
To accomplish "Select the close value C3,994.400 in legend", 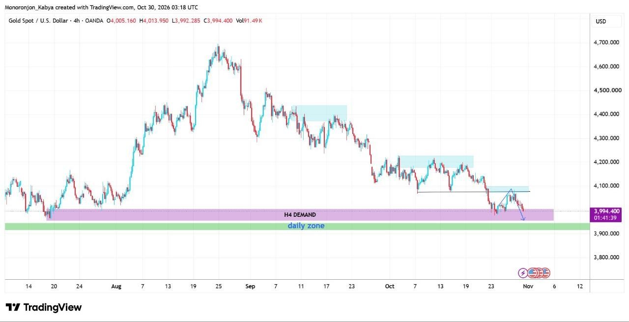I will [219, 21].
